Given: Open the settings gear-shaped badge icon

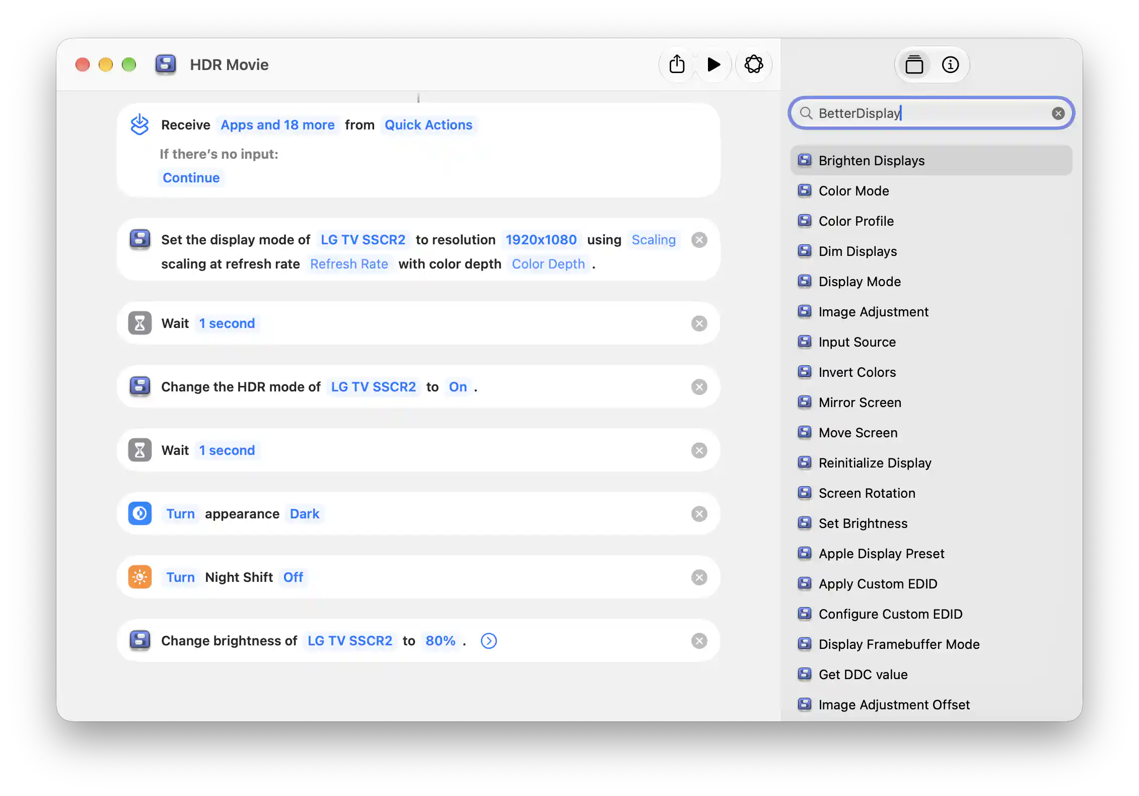Looking at the screenshot, I should (754, 64).
